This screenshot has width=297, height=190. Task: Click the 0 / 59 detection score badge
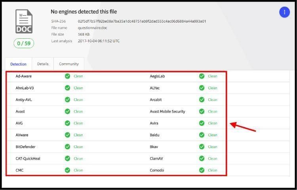click(24, 43)
